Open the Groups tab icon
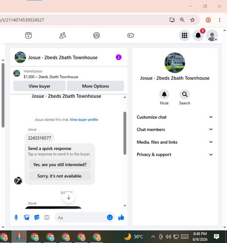This screenshot has height=243, width=227. [x=96, y=35]
